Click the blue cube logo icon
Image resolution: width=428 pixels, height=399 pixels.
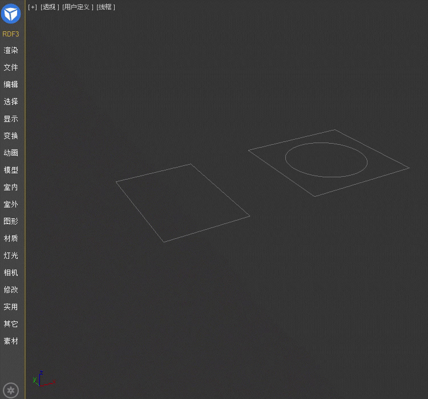click(11, 14)
